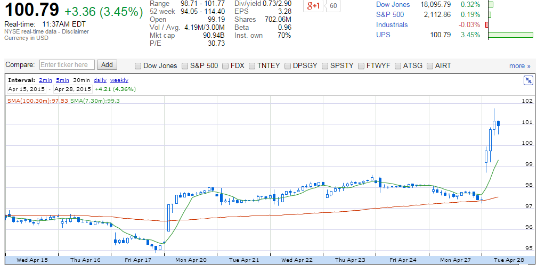
Task: Click the SMA(100,30m):97.53 legend label
Action: point(38,101)
